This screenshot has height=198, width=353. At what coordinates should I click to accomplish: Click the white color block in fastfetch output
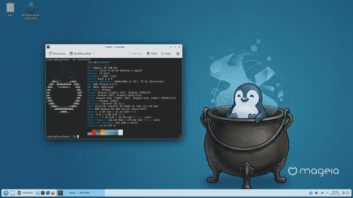click(x=121, y=132)
